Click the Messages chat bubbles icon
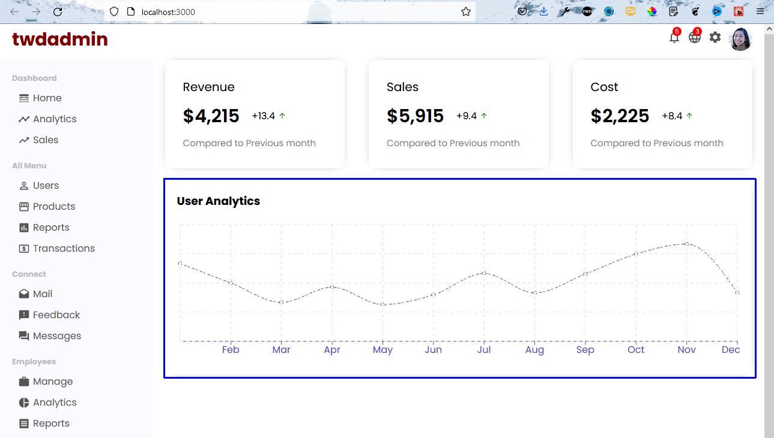Viewport: 774px width, 438px height. (24, 336)
